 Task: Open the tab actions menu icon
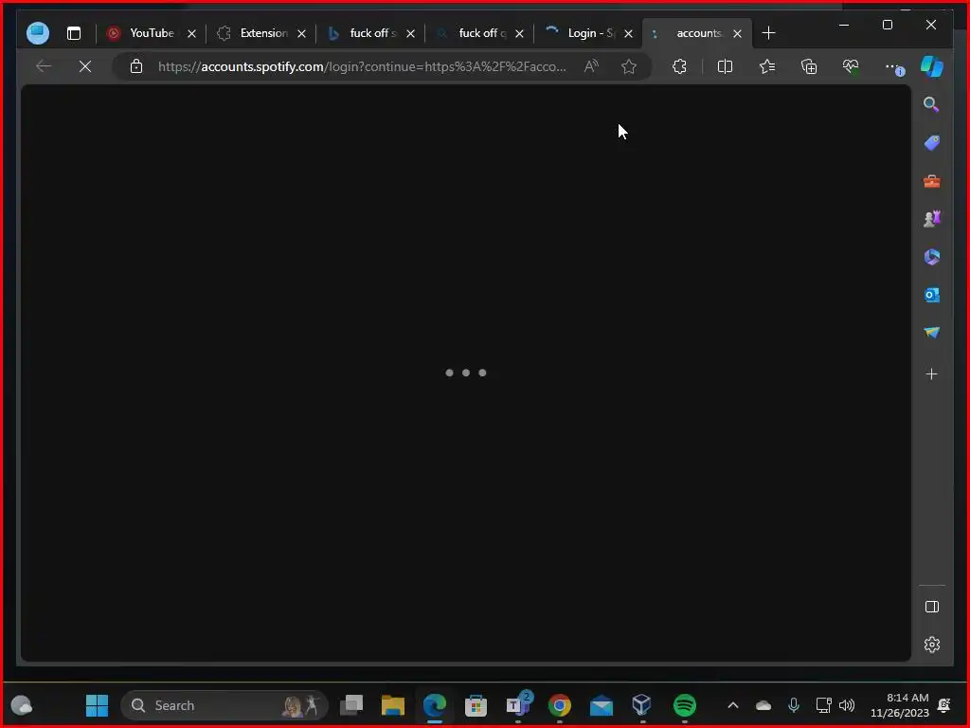pos(74,33)
